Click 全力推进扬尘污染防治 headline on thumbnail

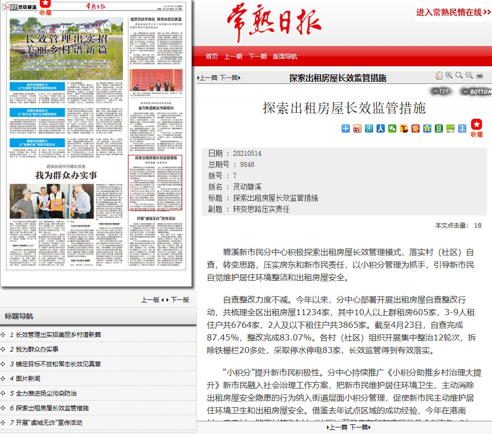click(x=156, y=108)
